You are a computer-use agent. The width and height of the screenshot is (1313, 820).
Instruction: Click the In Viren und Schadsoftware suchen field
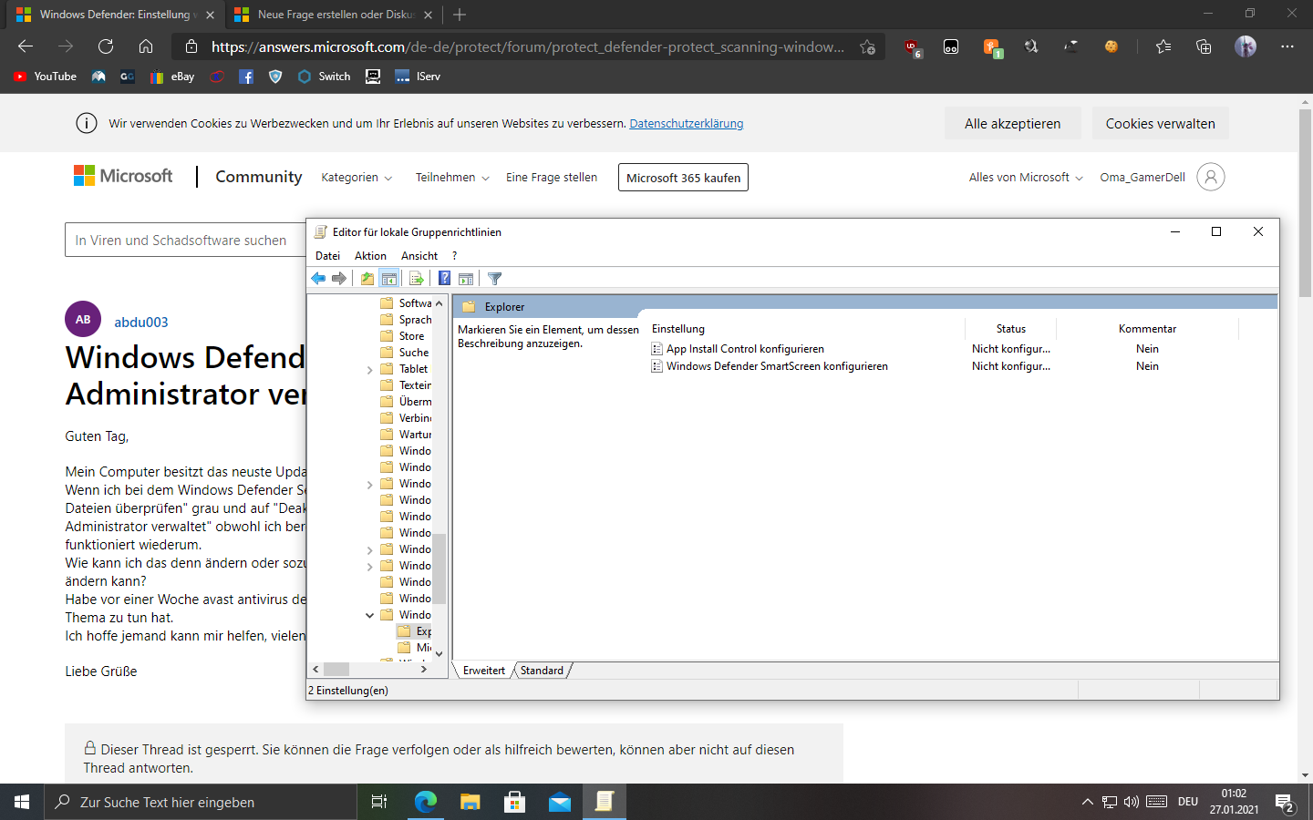[185, 240]
